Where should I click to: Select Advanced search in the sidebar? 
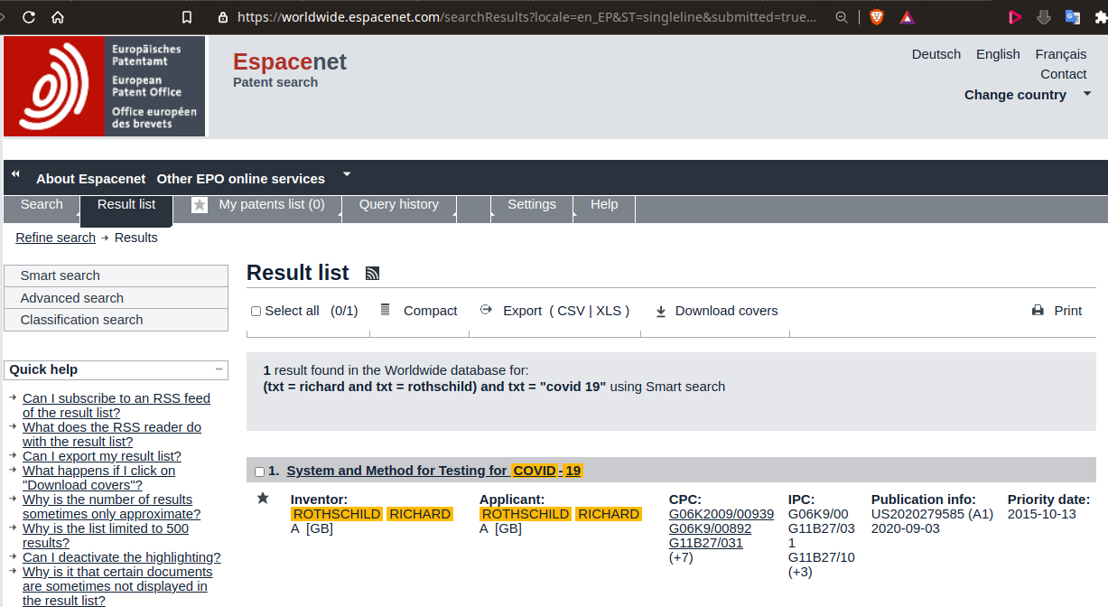72,298
